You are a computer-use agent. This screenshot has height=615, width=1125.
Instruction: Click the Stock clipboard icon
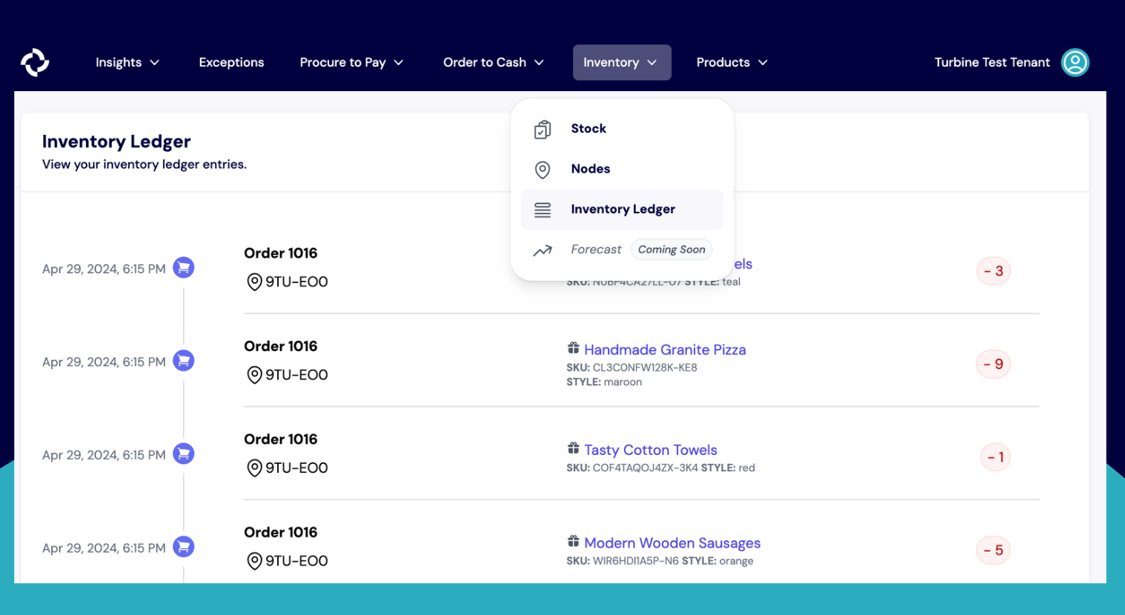tap(542, 130)
